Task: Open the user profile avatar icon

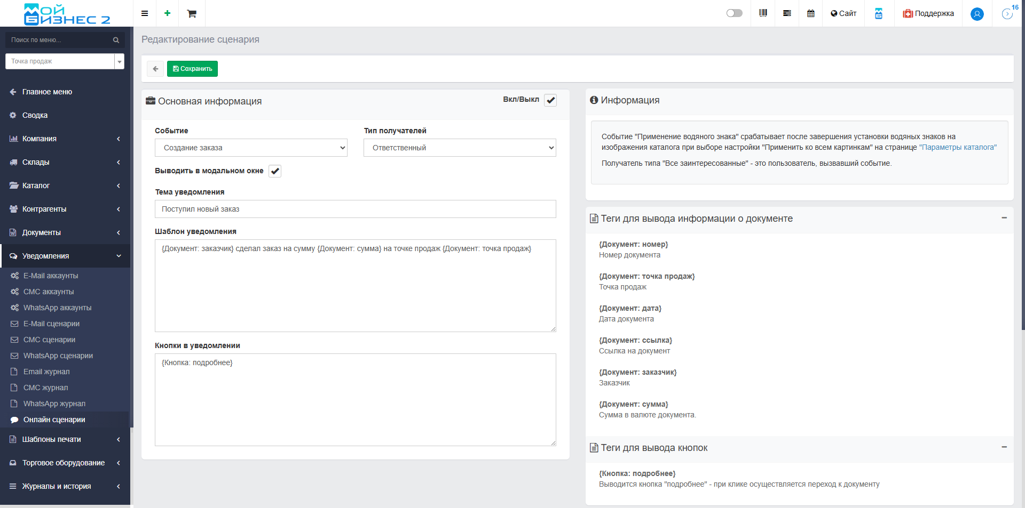Action: pyautogui.click(x=977, y=14)
